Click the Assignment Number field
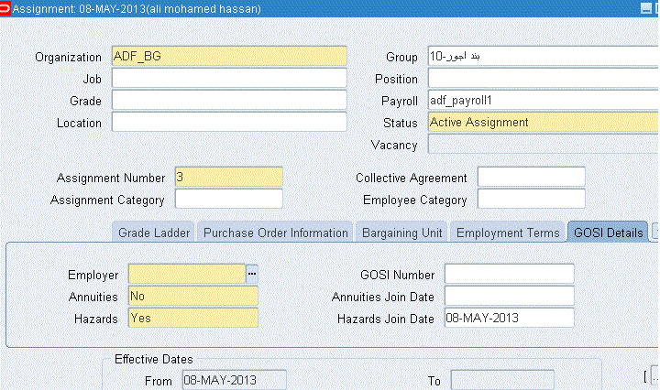The height and width of the screenshot is (390, 660). pos(228,177)
